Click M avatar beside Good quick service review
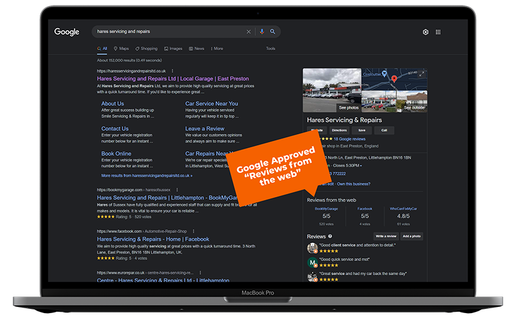Screen dimensions: 516x318 coord(312,262)
